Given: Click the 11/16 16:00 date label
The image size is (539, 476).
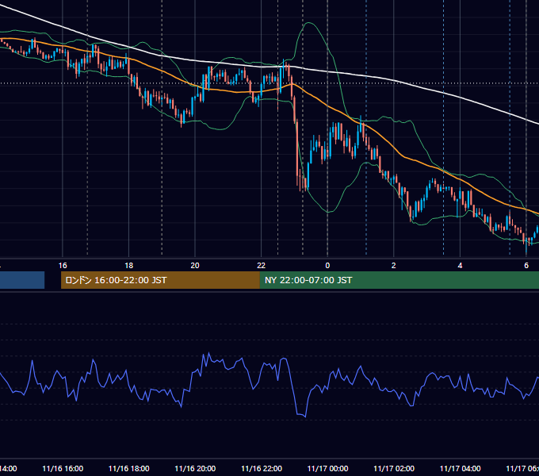Looking at the screenshot, I should tap(63, 468).
